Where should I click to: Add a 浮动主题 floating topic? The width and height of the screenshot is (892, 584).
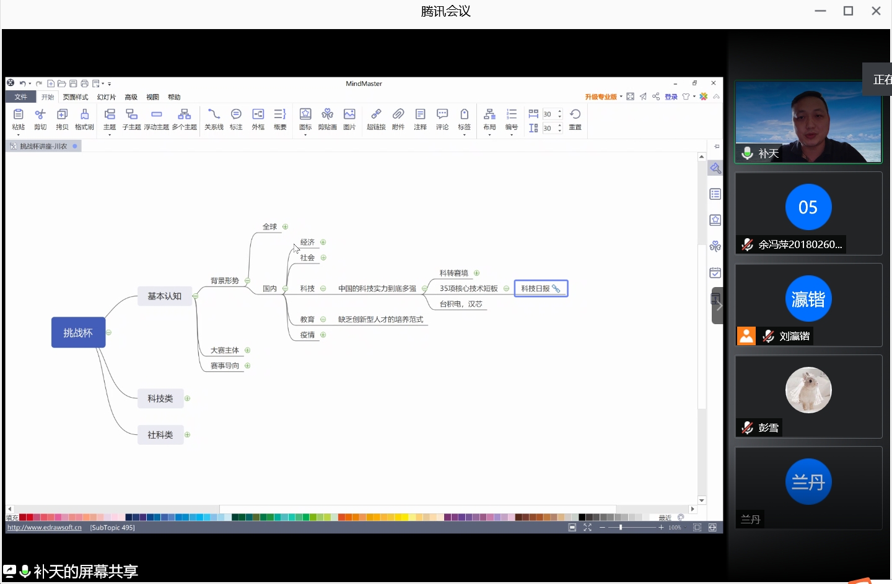(x=156, y=119)
